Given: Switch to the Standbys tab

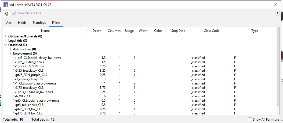Looking at the screenshot, I should (x=39, y=23).
